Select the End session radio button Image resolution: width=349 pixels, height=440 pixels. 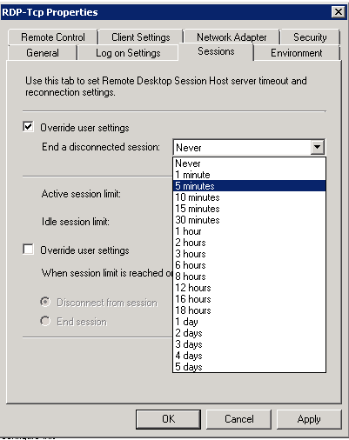[x=45, y=321]
